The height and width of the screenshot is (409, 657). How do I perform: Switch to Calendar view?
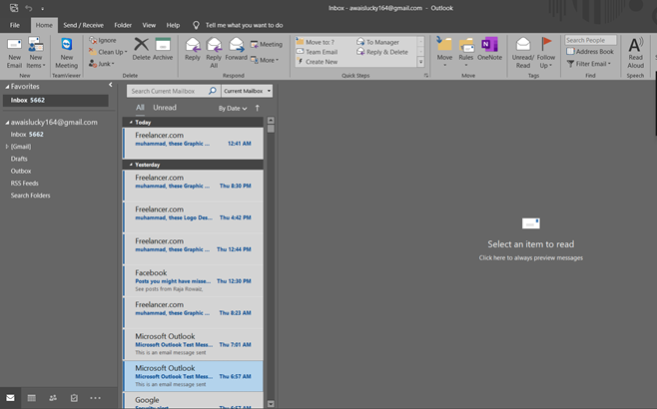click(x=31, y=398)
